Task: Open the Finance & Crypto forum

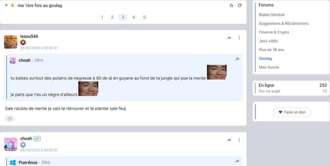Action: coord(274,32)
